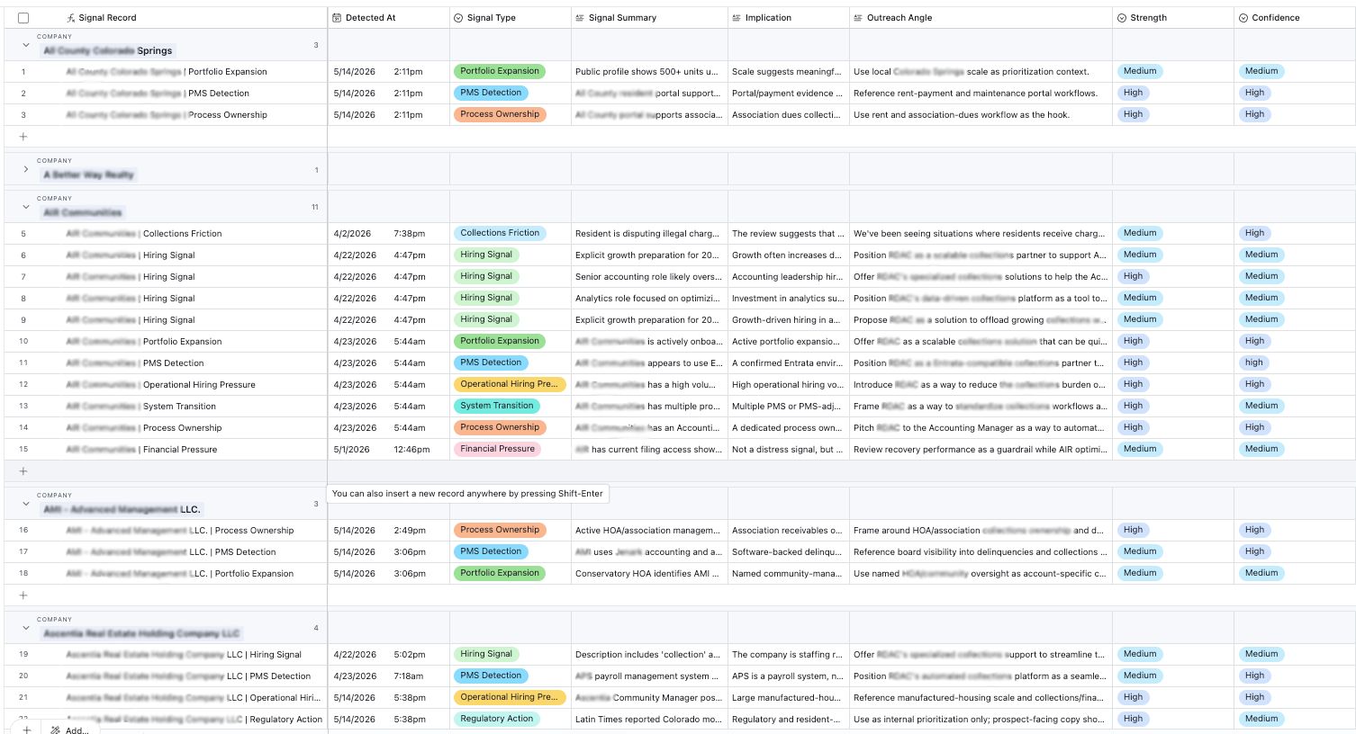Screen dimensions: 1356x734
Task: Click summary 'Resident is disputing illegal charg...'
Action: tap(647, 234)
